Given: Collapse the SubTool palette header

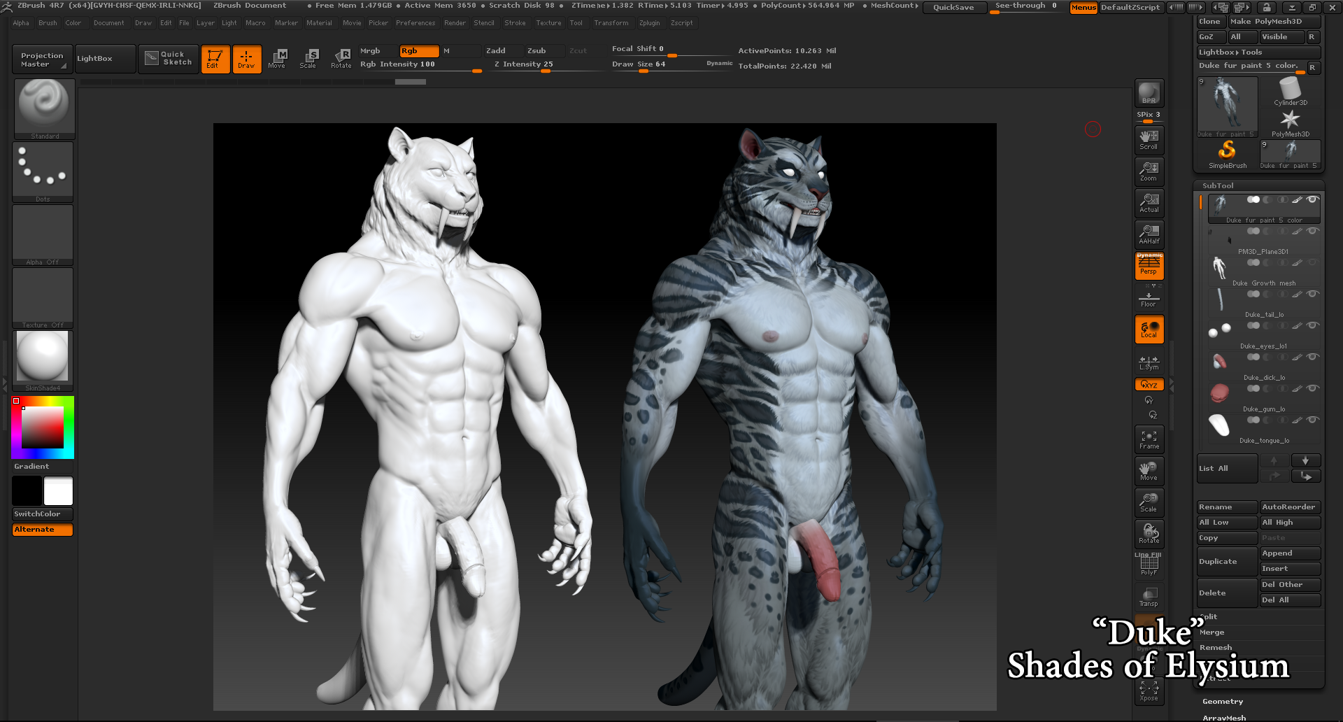Looking at the screenshot, I should pos(1218,185).
